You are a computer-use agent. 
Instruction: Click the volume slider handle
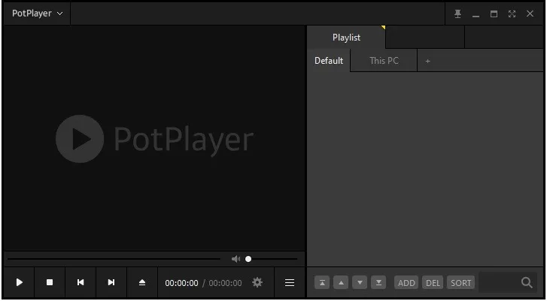pos(248,259)
